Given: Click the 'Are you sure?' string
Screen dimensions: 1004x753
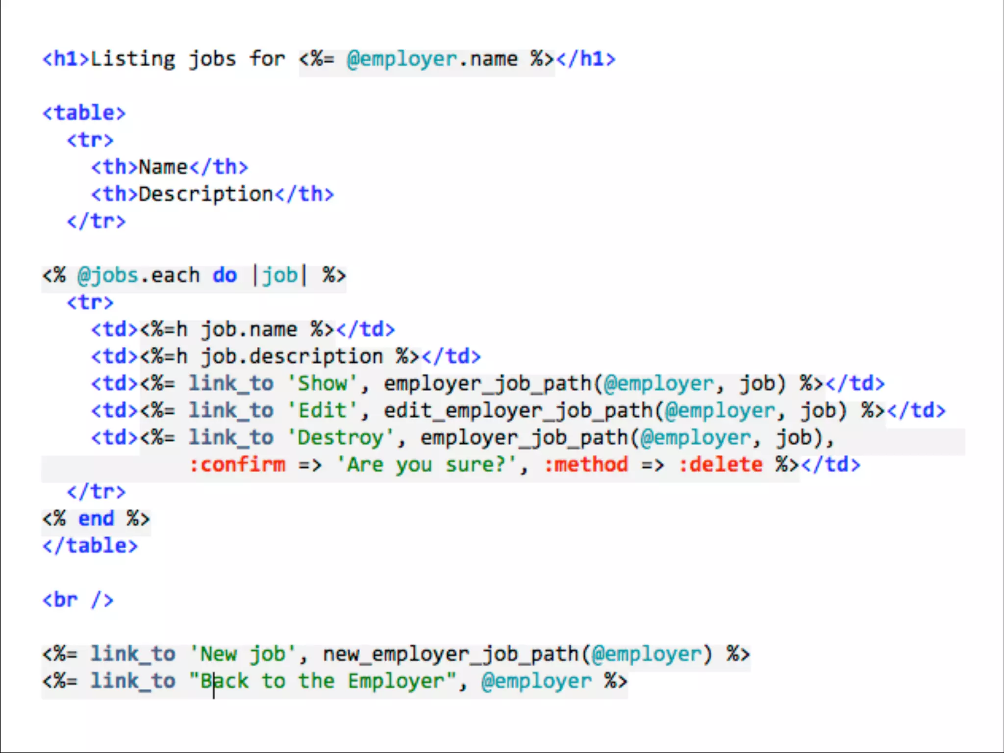Looking at the screenshot, I should coord(427,464).
